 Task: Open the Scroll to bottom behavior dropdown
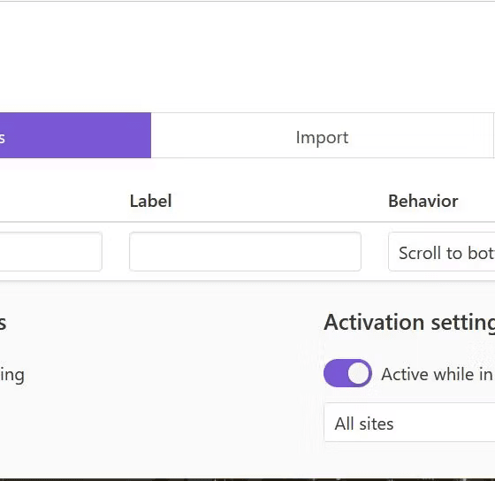[442, 251]
